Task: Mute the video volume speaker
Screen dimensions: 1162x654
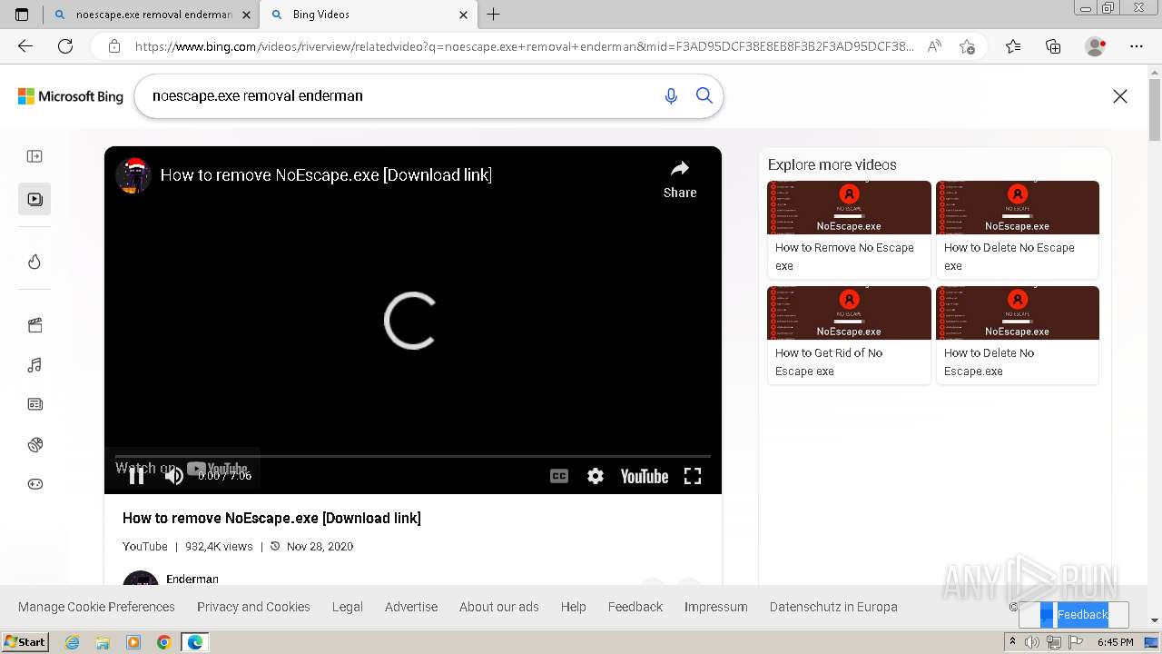Action: (x=174, y=475)
